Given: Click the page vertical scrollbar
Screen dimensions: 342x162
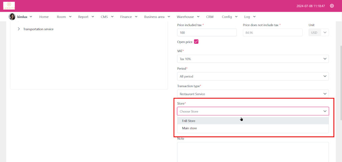Looking at the screenshot, I should point(340,83).
